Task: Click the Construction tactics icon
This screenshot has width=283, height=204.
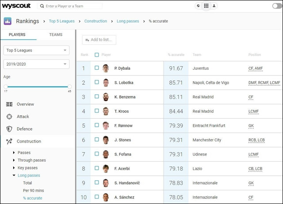Action: 9,141
